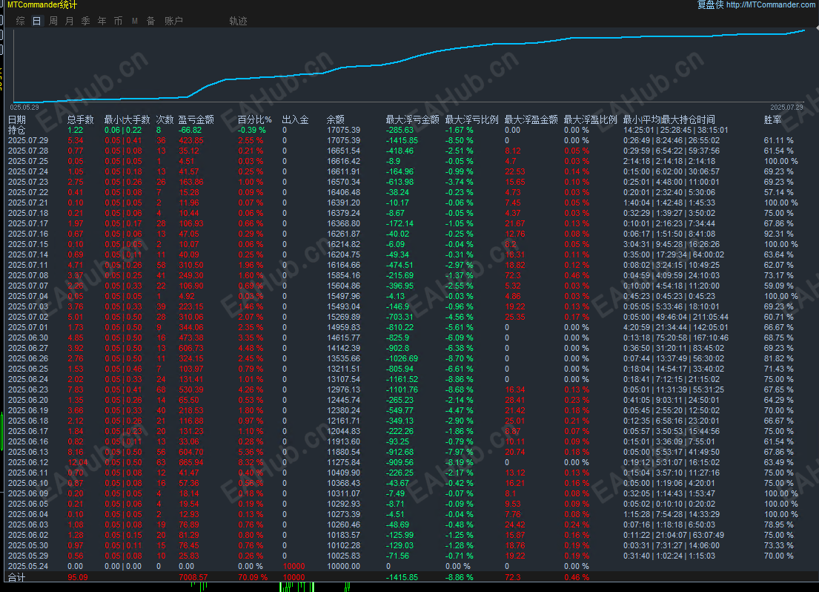Viewport: 819px width, 592px height.
Task: Click the 盈亏金额 column header
Action: 196,119
